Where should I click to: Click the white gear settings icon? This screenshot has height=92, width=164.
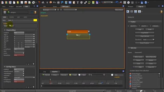click(x=128, y=2)
